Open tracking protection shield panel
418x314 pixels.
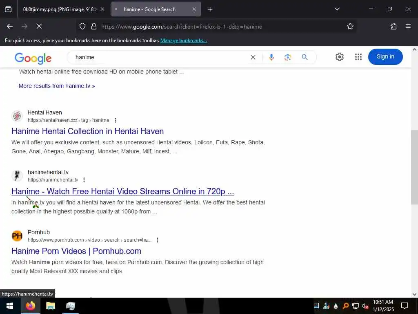82,27
